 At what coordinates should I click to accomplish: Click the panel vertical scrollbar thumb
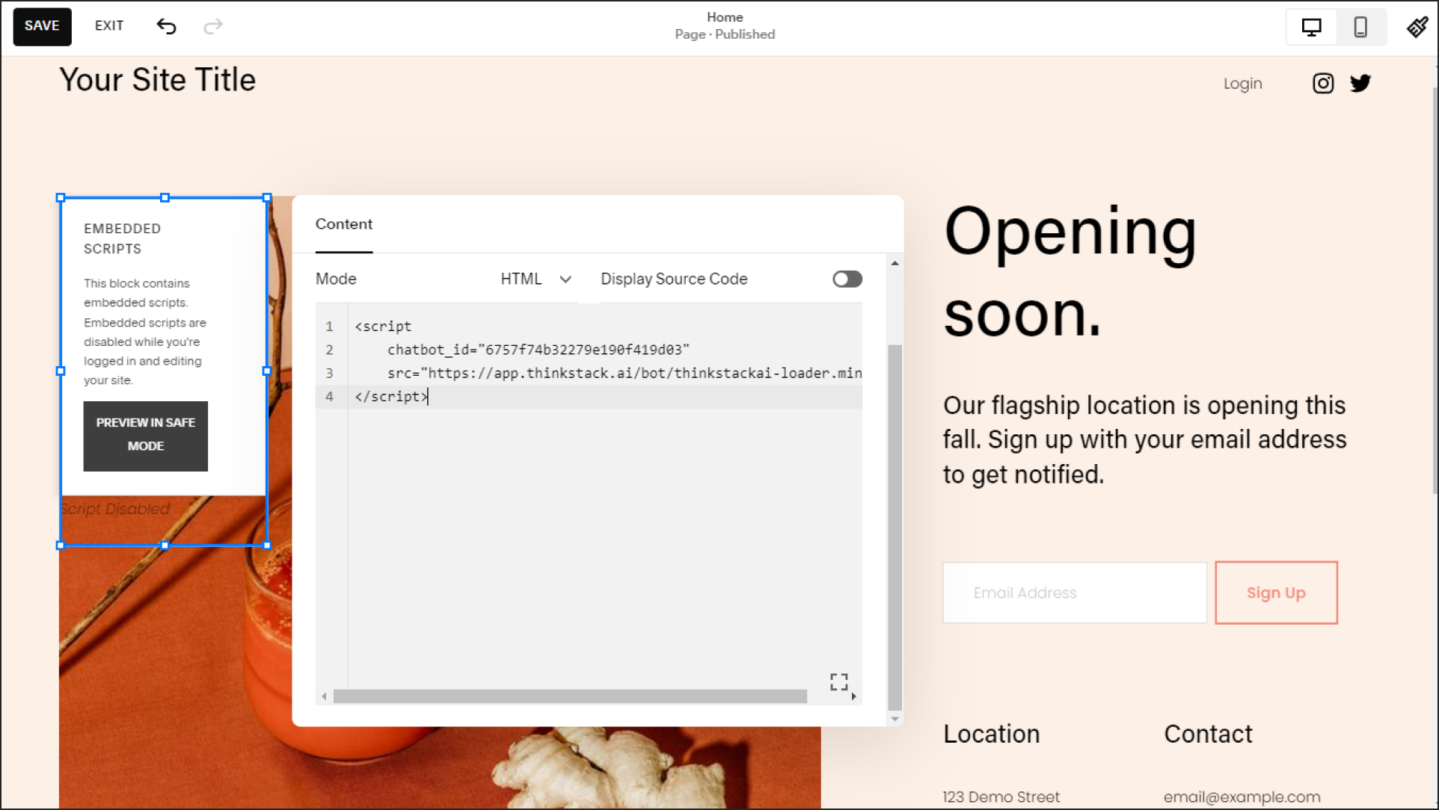[x=895, y=527]
